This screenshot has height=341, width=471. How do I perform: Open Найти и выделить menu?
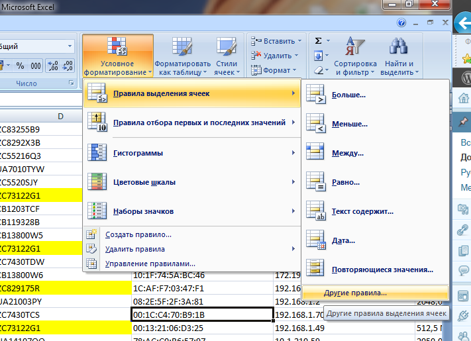pyautogui.click(x=399, y=56)
